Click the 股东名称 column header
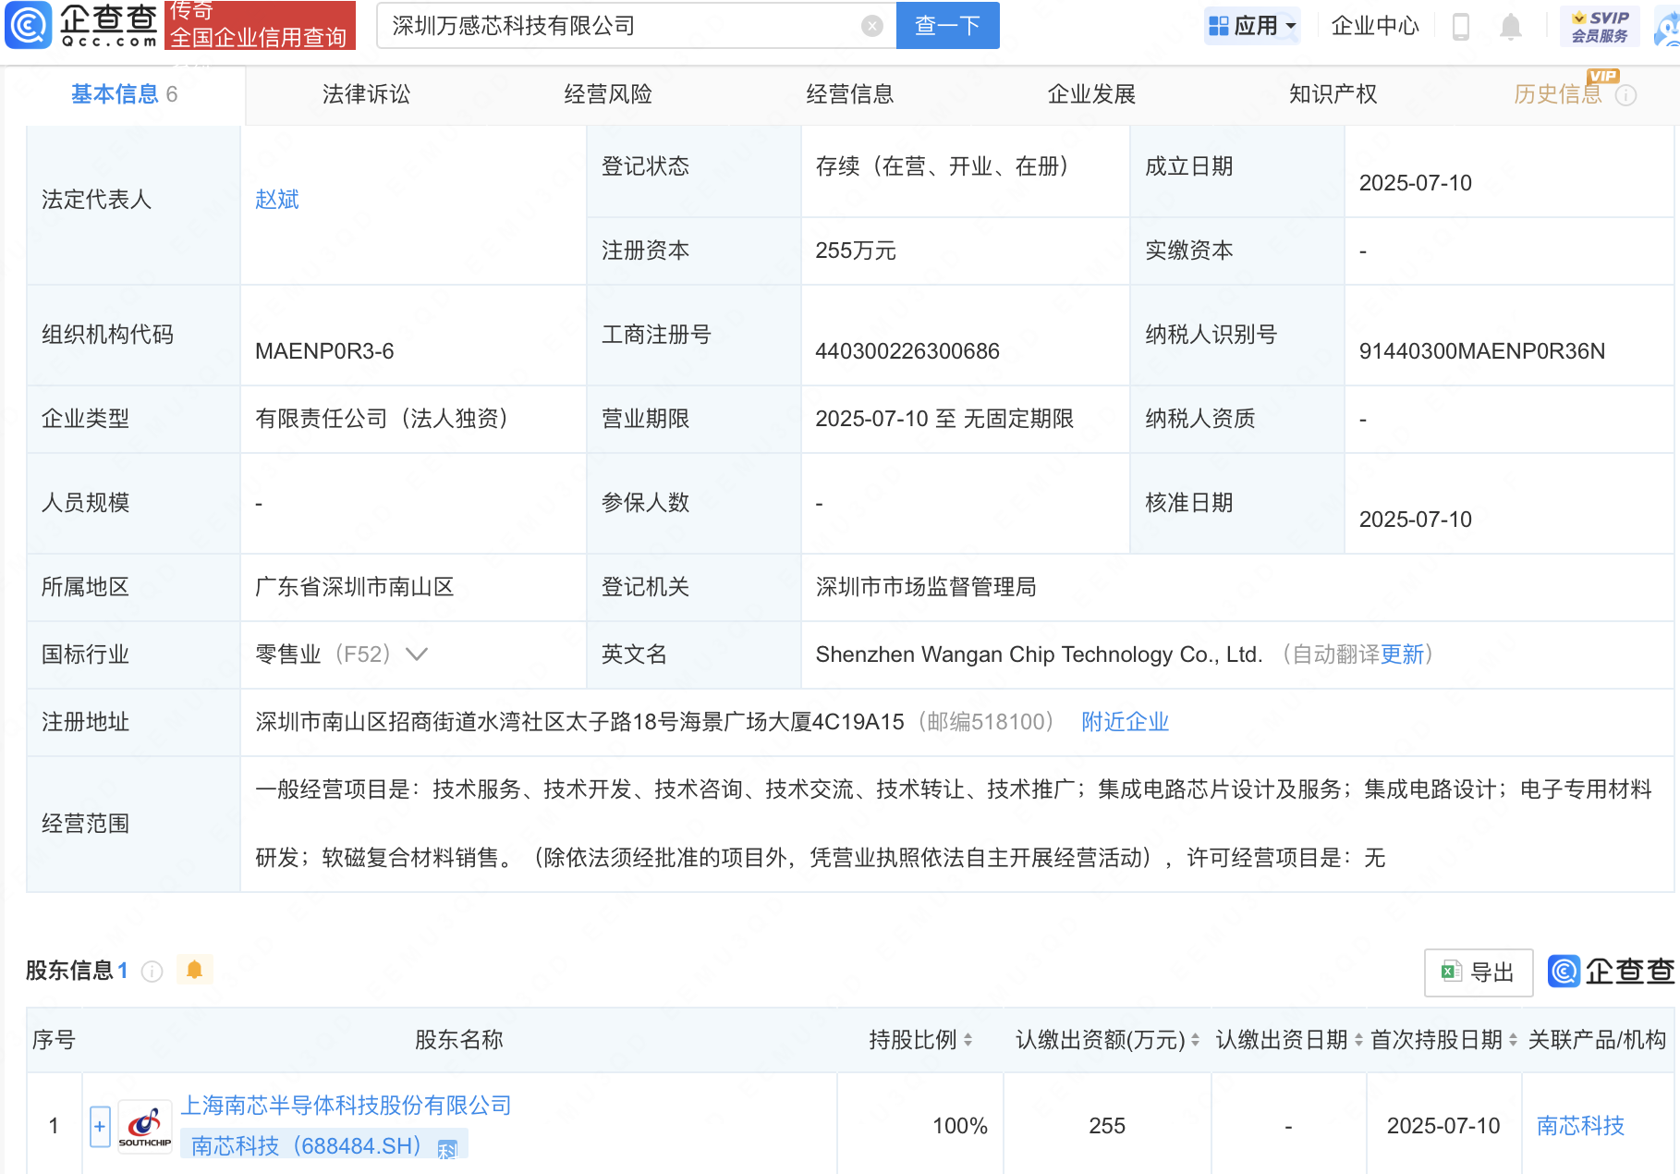This screenshot has height=1174, width=1680. 459,1040
